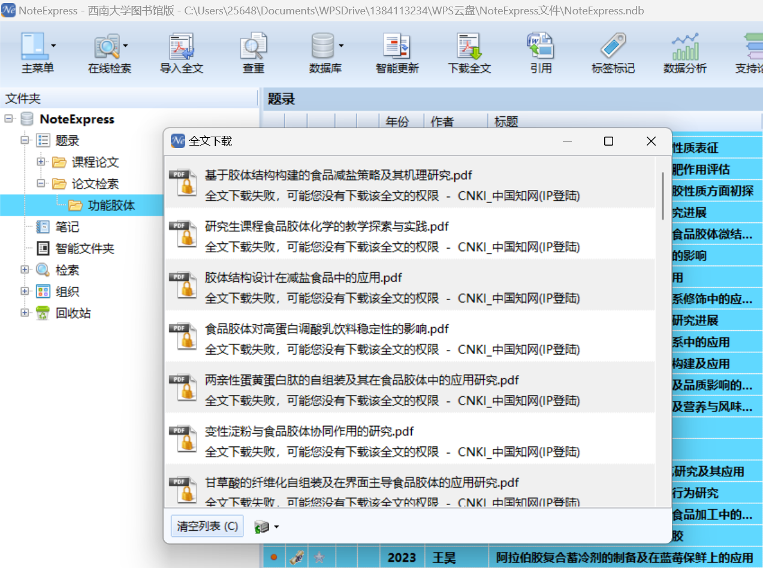Click the 数据库 database icon
The width and height of the screenshot is (763, 568).
(x=322, y=47)
